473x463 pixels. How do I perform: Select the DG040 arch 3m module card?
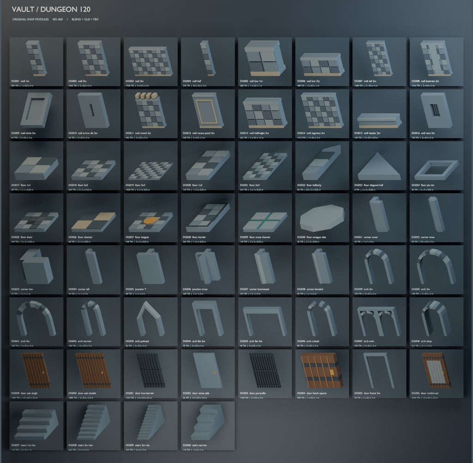[437, 270]
